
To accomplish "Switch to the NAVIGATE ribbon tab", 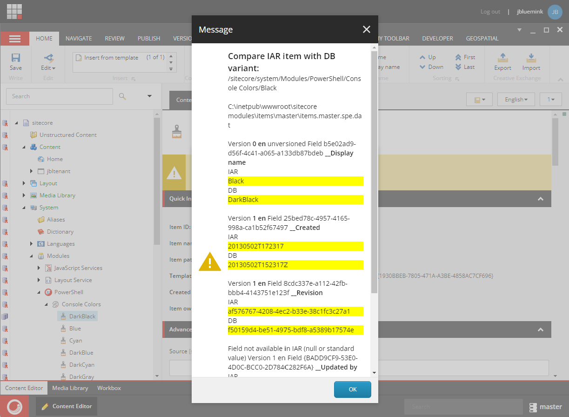I will [78, 38].
